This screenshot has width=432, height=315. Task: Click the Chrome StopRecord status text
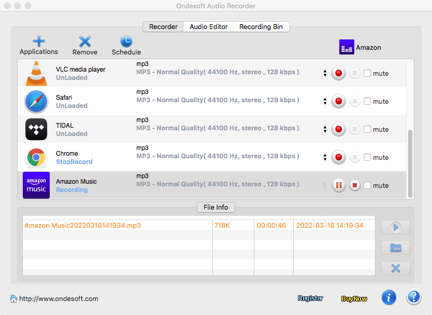pyautogui.click(x=74, y=162)
